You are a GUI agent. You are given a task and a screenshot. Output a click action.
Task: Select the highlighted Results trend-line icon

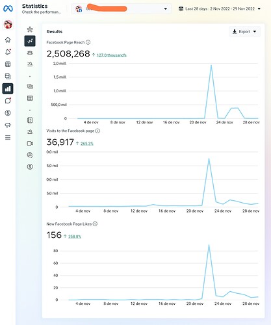[30, 41]
